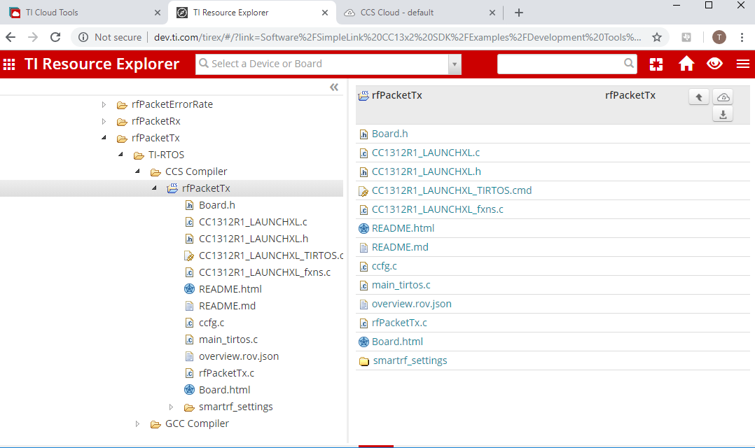Image resolution: width=755 pixels, height=448 pixels.
Task: Click the extension icon beside bookmark star
Action: pyautogui.click(x=686, y=37)
